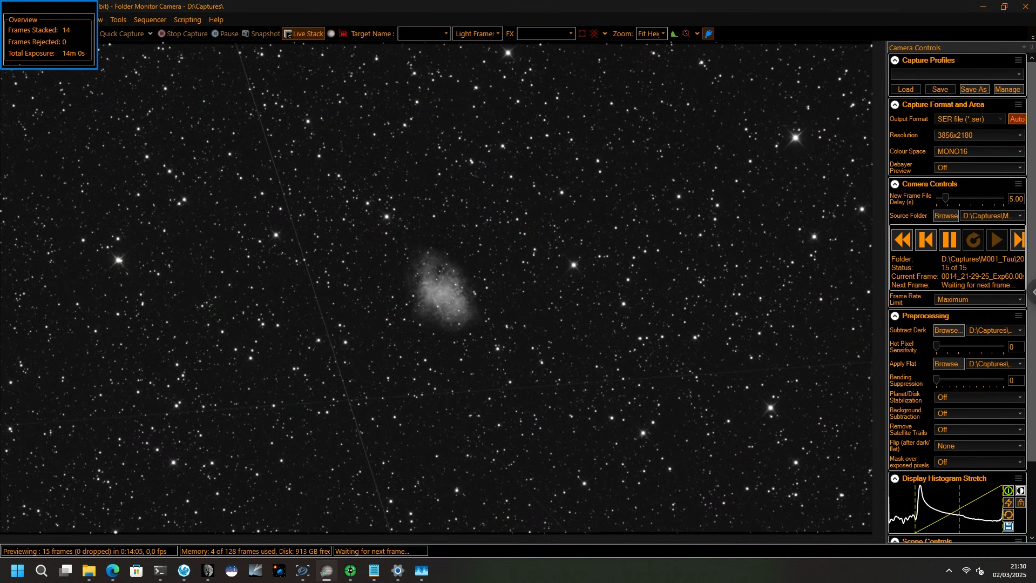
Task: Browse for the Source Folder
Action: tap(946, 216)
